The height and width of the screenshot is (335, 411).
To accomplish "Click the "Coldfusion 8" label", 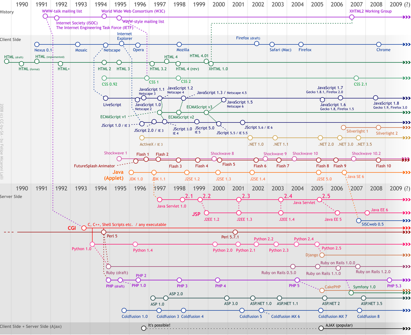I will (368, 316).
